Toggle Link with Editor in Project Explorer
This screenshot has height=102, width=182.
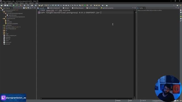[26, 8]
